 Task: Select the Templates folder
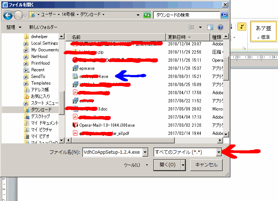[x=41, y=83]
